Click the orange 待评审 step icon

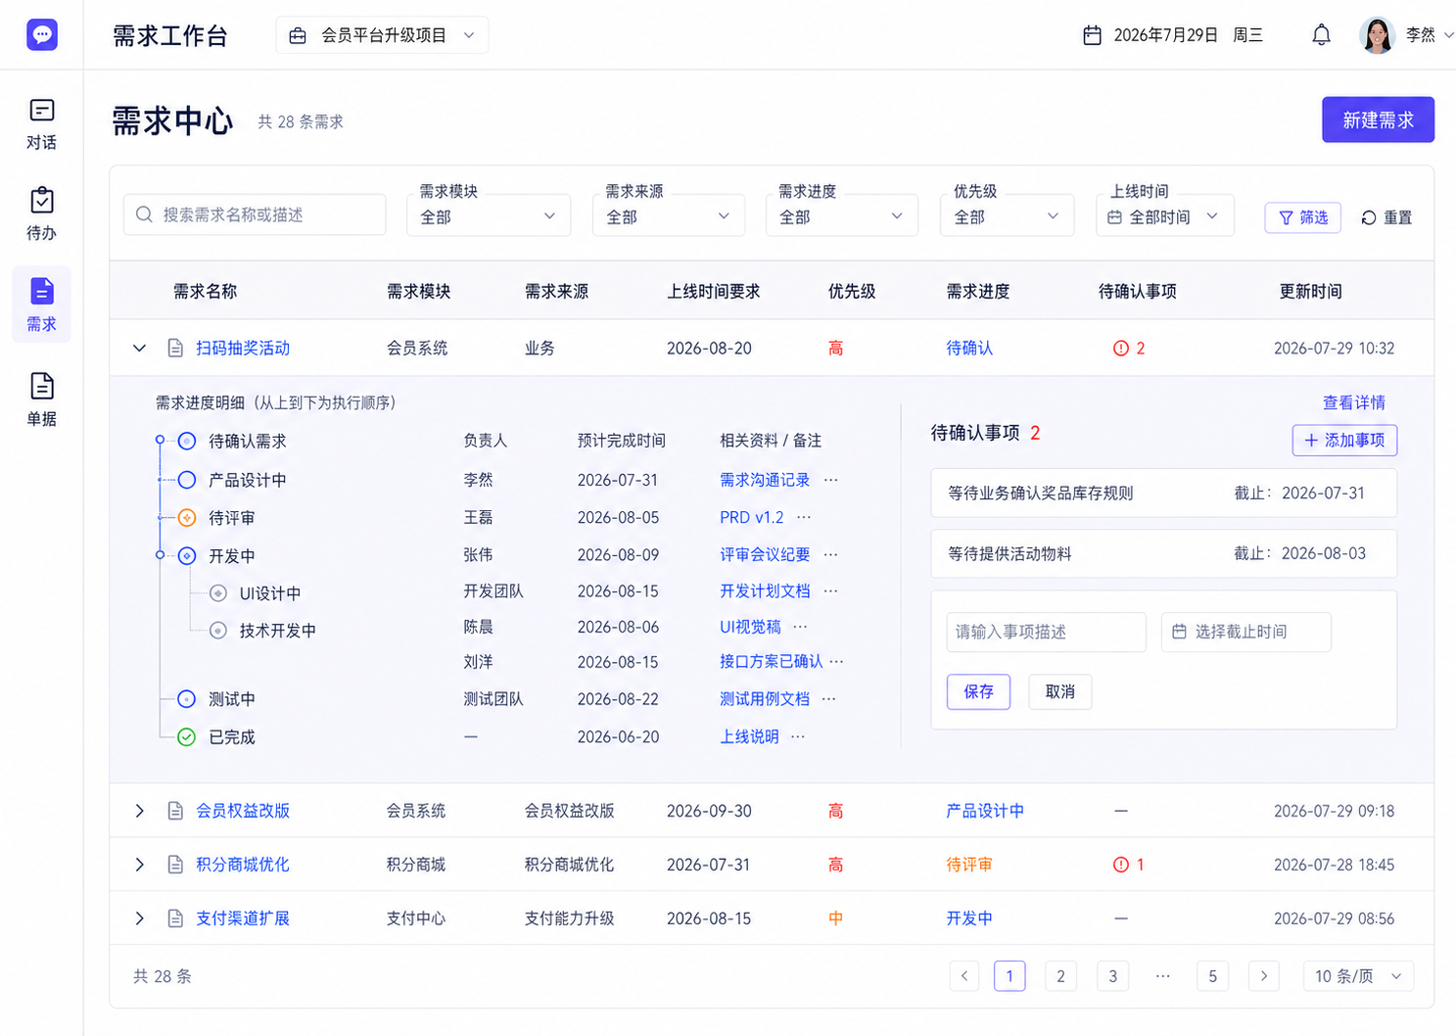click(187, 517)
